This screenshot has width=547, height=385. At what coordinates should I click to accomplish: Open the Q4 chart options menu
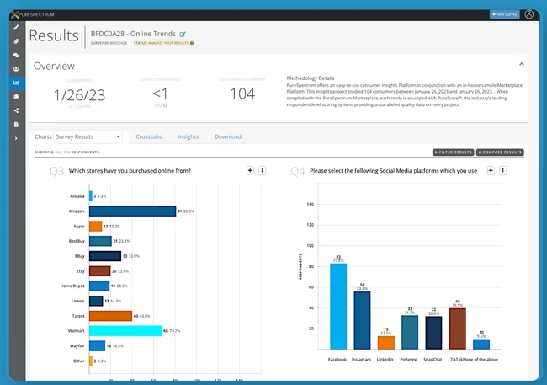502,170
